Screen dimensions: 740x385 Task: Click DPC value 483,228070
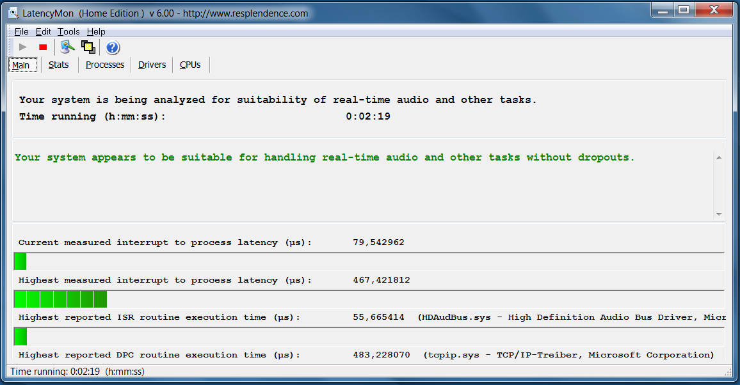[x=382, y=355]
